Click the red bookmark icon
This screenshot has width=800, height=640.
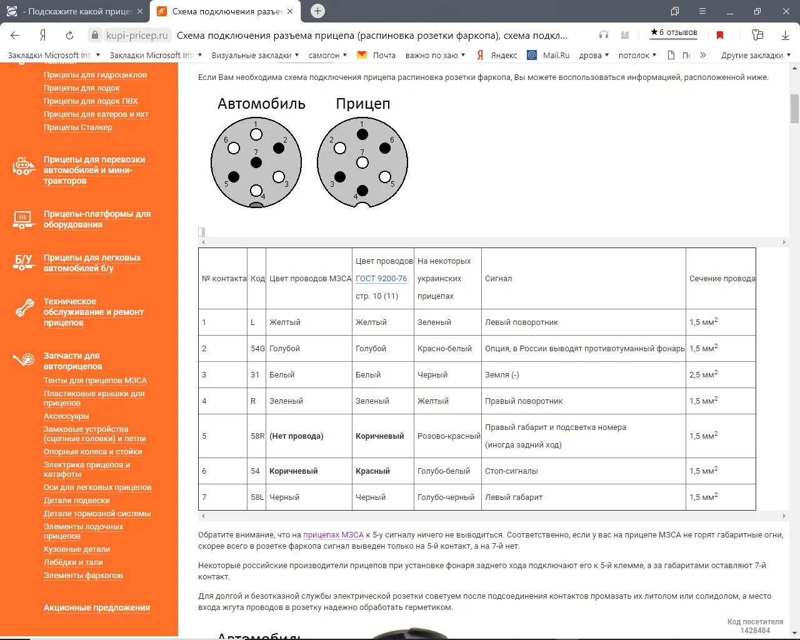pyautogui.click(x=720, y=35)
